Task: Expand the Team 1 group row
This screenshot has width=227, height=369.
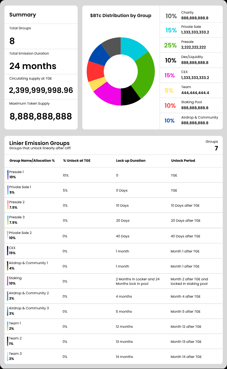Action: (113, 326)
